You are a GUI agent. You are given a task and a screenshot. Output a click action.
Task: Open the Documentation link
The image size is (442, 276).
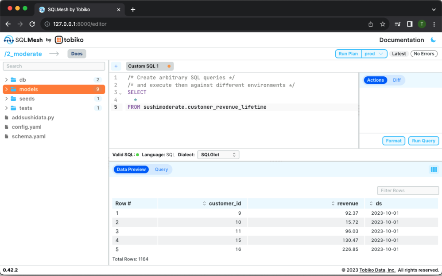401,40
